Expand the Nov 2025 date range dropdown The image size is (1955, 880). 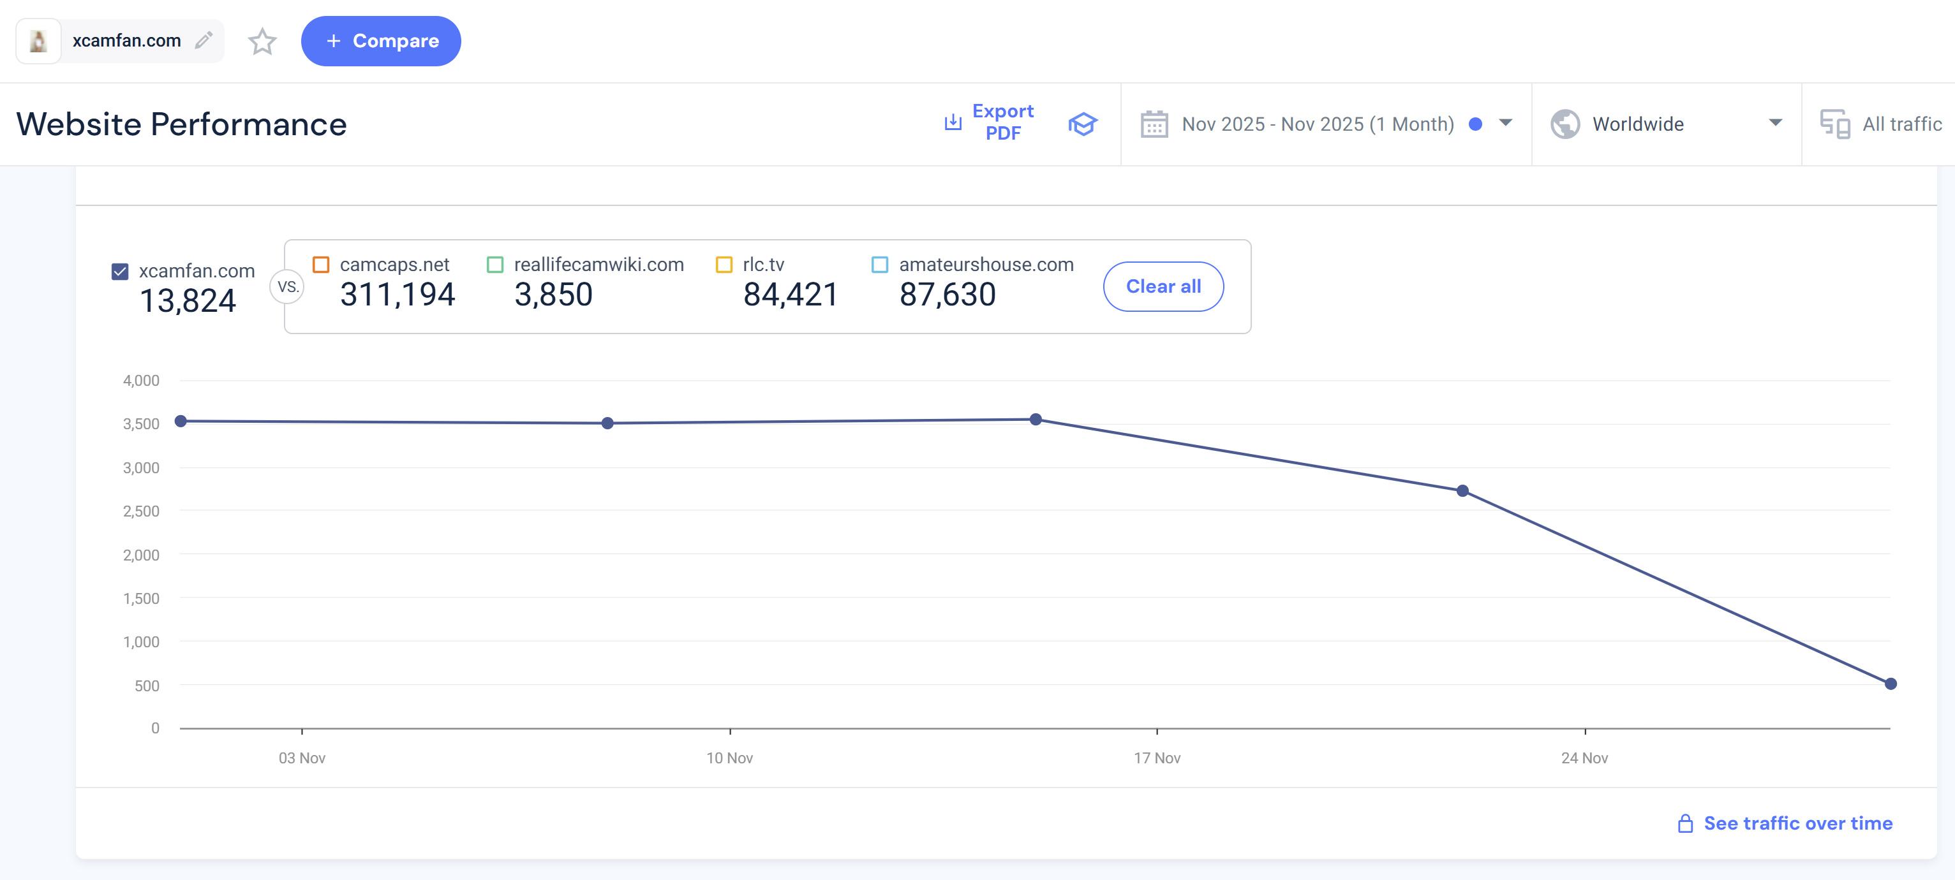[x=1506, y=123]
